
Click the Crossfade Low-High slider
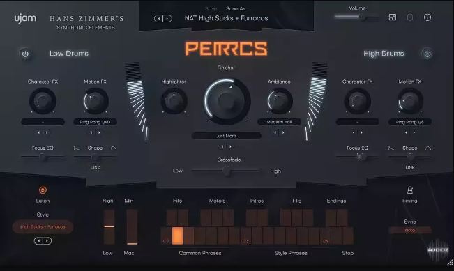[x=226, y=171]
